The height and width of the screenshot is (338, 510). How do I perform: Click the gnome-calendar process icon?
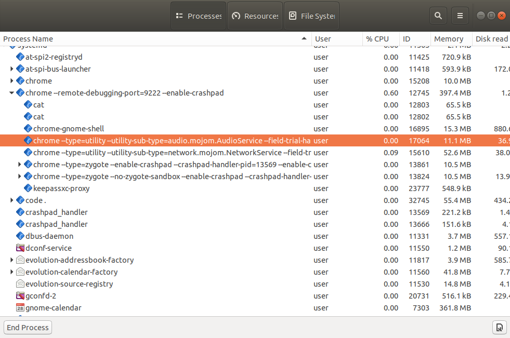click(20, 308)
